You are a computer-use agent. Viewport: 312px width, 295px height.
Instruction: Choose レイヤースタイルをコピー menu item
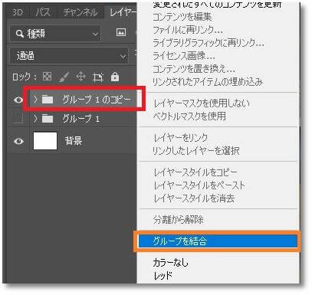(195, 172)
